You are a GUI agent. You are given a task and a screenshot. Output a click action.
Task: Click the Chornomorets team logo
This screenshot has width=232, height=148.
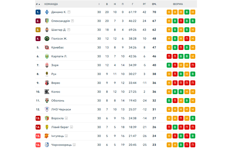(x=47, y=145)
